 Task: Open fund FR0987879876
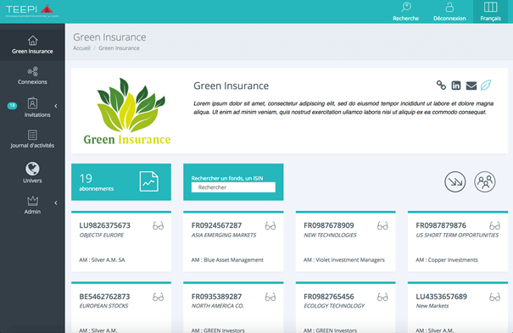tap(441, 225)
